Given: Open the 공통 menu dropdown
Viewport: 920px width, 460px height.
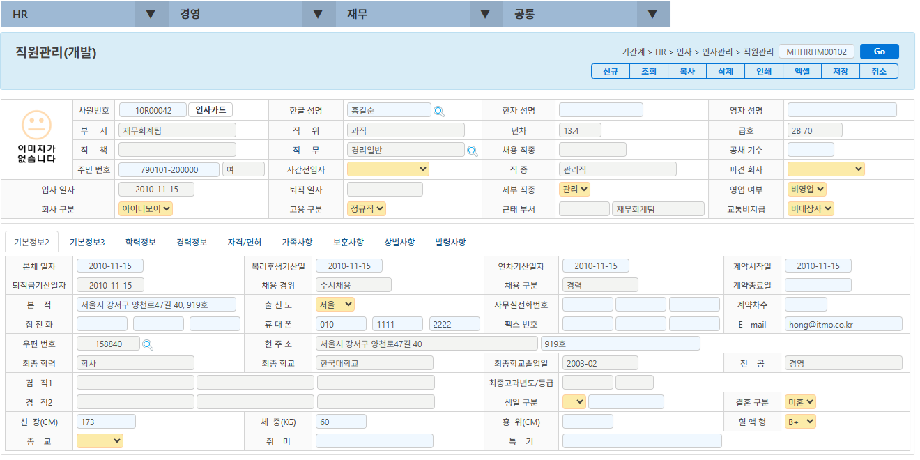Looking at the screenshot, I should [652, 13].
